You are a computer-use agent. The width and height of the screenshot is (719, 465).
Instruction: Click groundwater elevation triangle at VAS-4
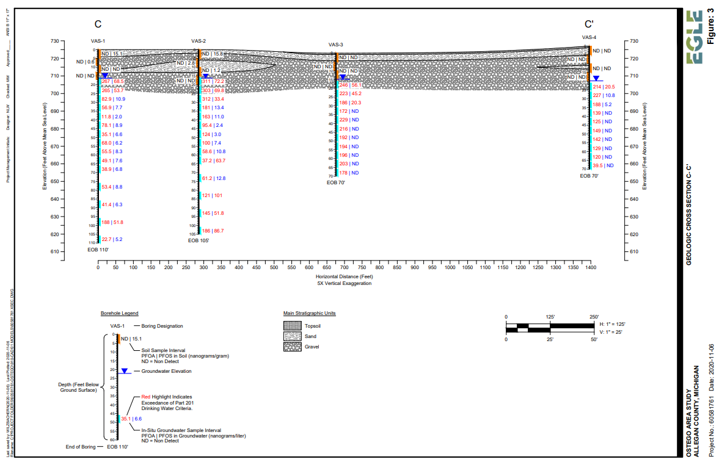tap(596, 78)
